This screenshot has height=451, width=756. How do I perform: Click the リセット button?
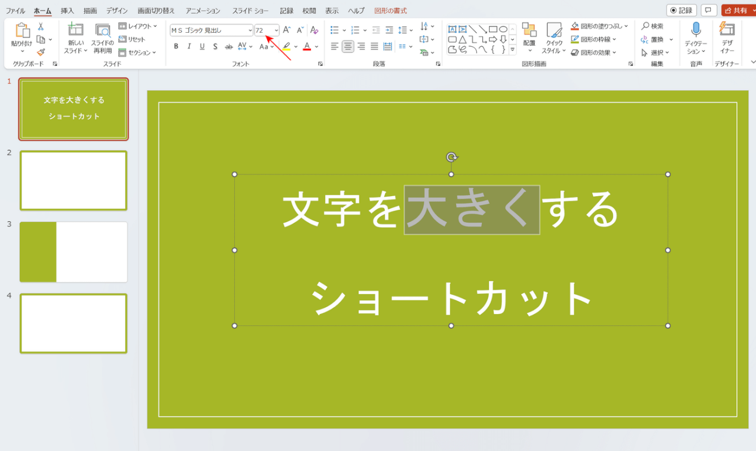(132, 39)
